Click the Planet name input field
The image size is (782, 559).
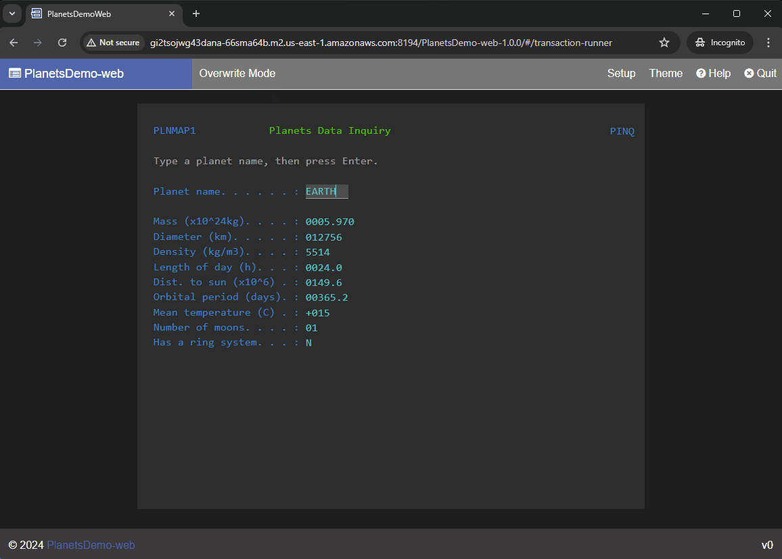[x=327, y=191]
